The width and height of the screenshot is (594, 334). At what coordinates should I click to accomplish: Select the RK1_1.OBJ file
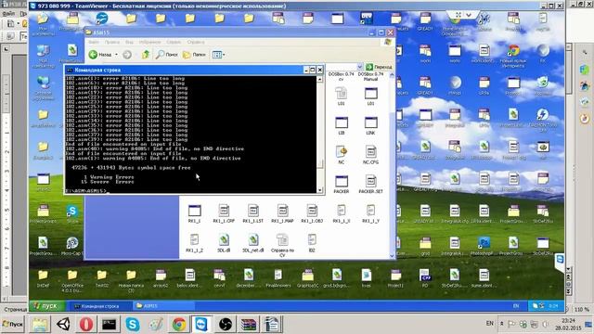(312, 213)
